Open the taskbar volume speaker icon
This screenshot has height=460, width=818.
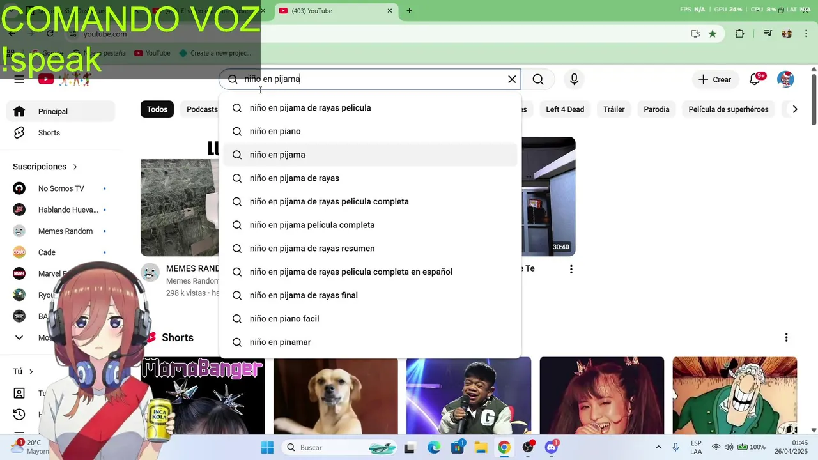click(729, 448)
